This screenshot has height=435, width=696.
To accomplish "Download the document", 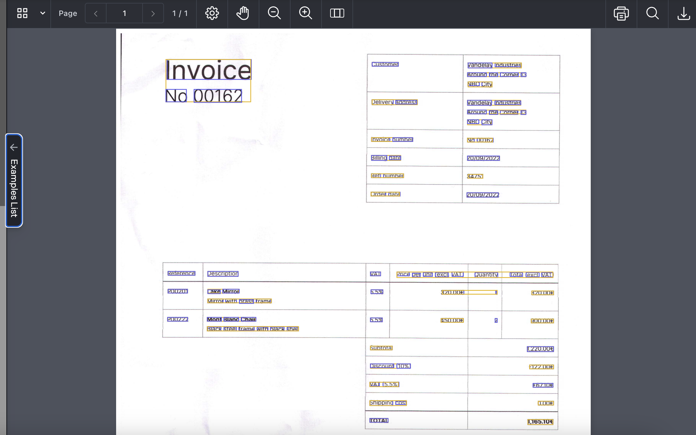I will (x=684, y=13).
